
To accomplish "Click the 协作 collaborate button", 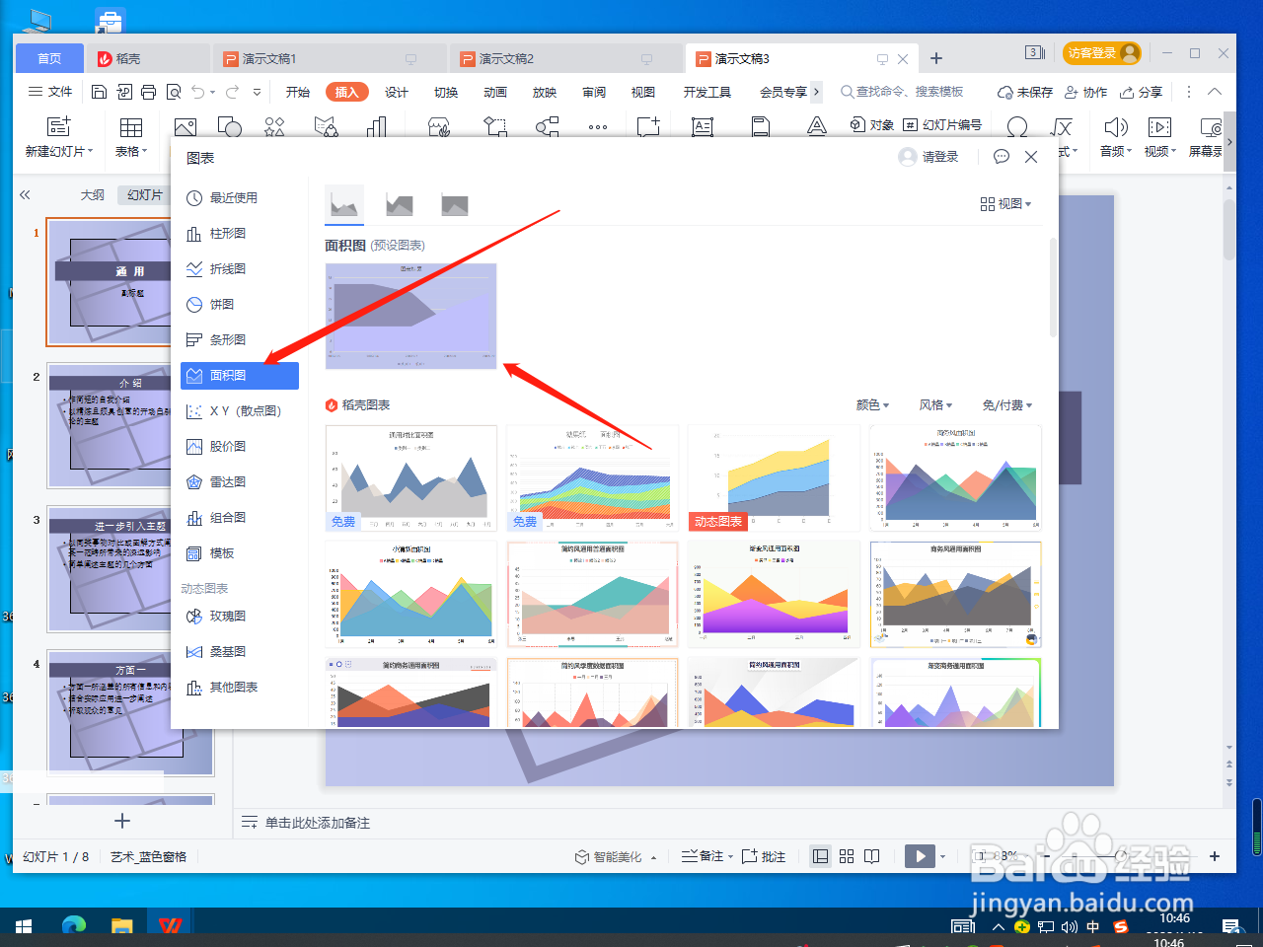I will (1085, 92).
